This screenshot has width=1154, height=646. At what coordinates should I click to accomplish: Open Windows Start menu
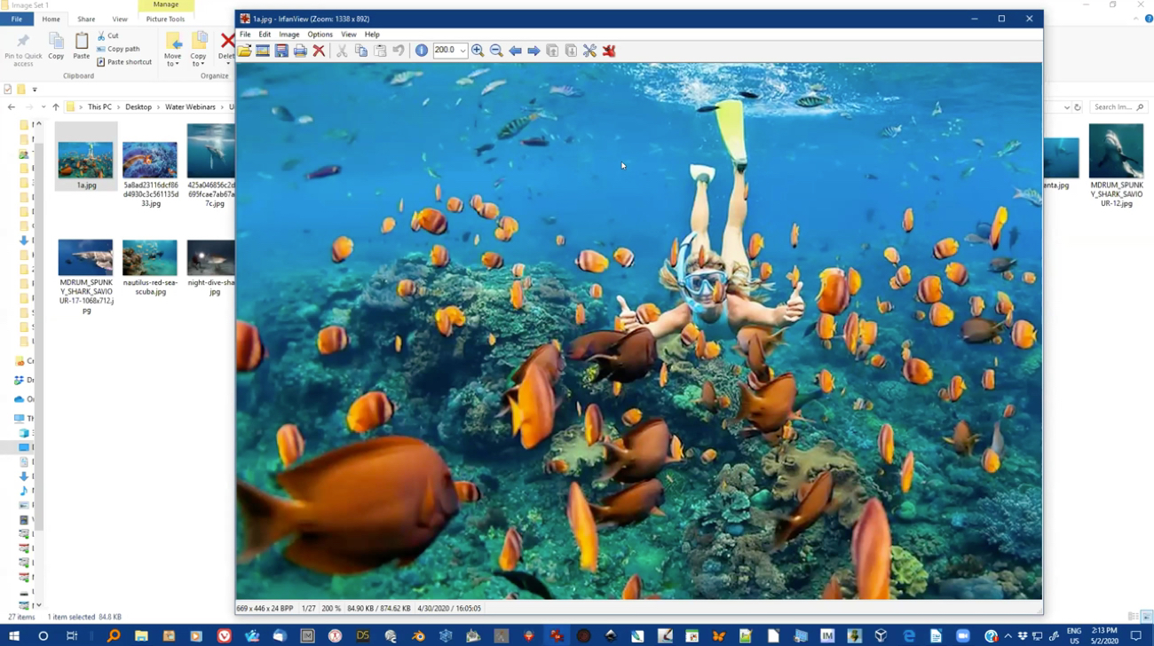pos(14,635)
